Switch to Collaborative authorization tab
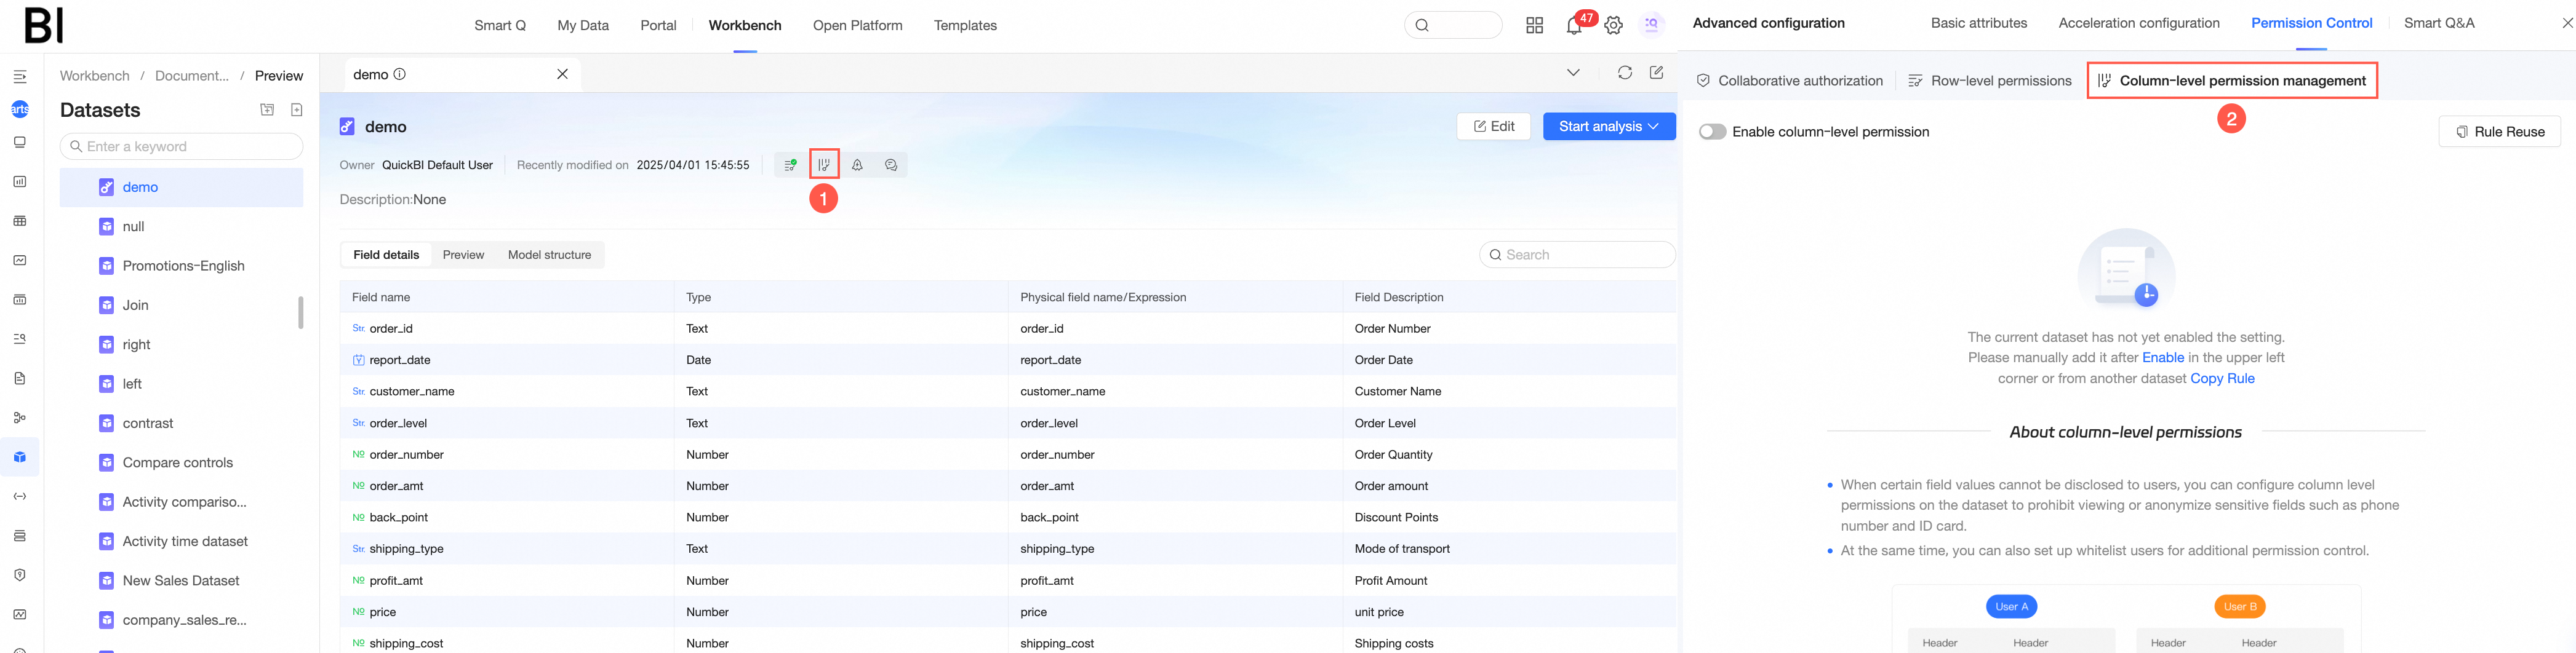 [1789, 81]
